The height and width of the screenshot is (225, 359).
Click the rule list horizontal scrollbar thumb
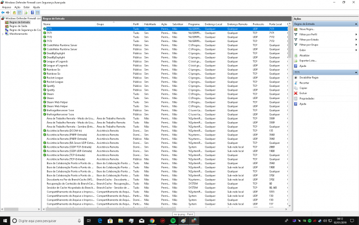click(x=111, y=209)
